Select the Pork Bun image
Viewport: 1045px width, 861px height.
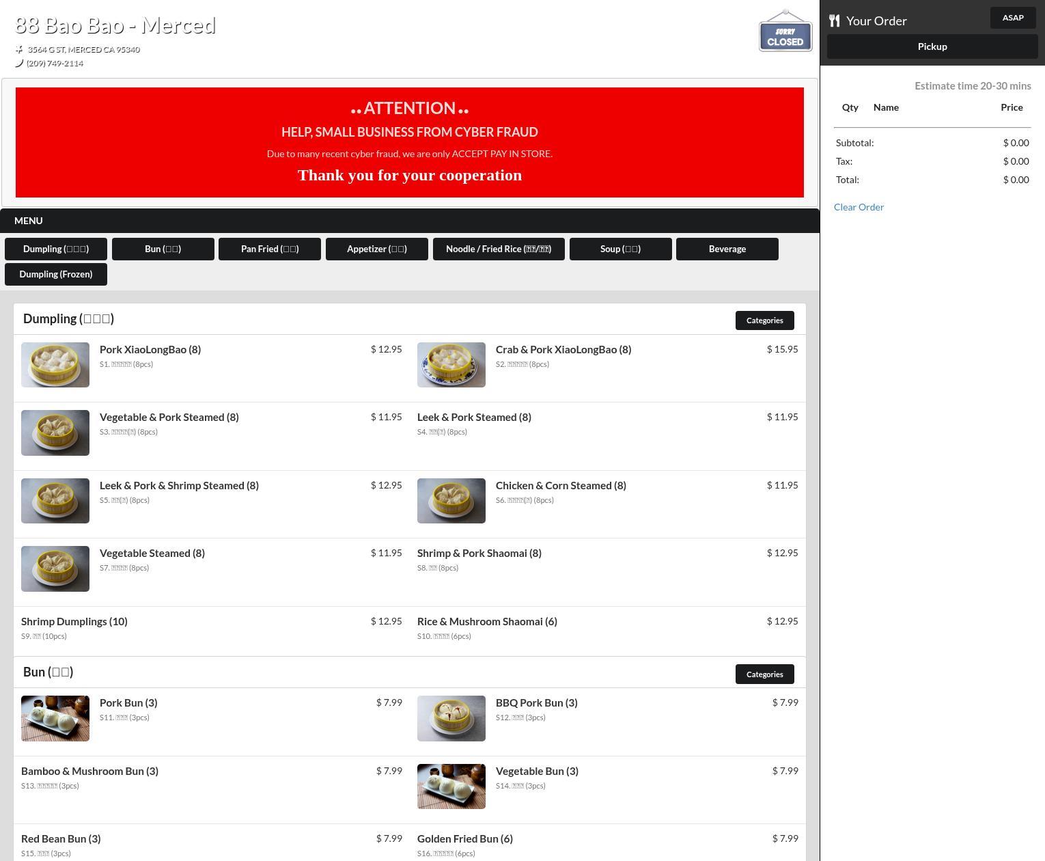click(55, 718)
